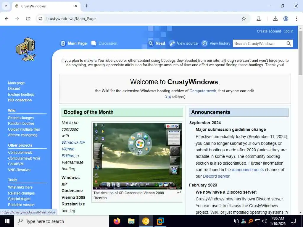Viewport: 303px width, 227px height.
Task: Select the Main Page tab
Action: click(74, 43)
